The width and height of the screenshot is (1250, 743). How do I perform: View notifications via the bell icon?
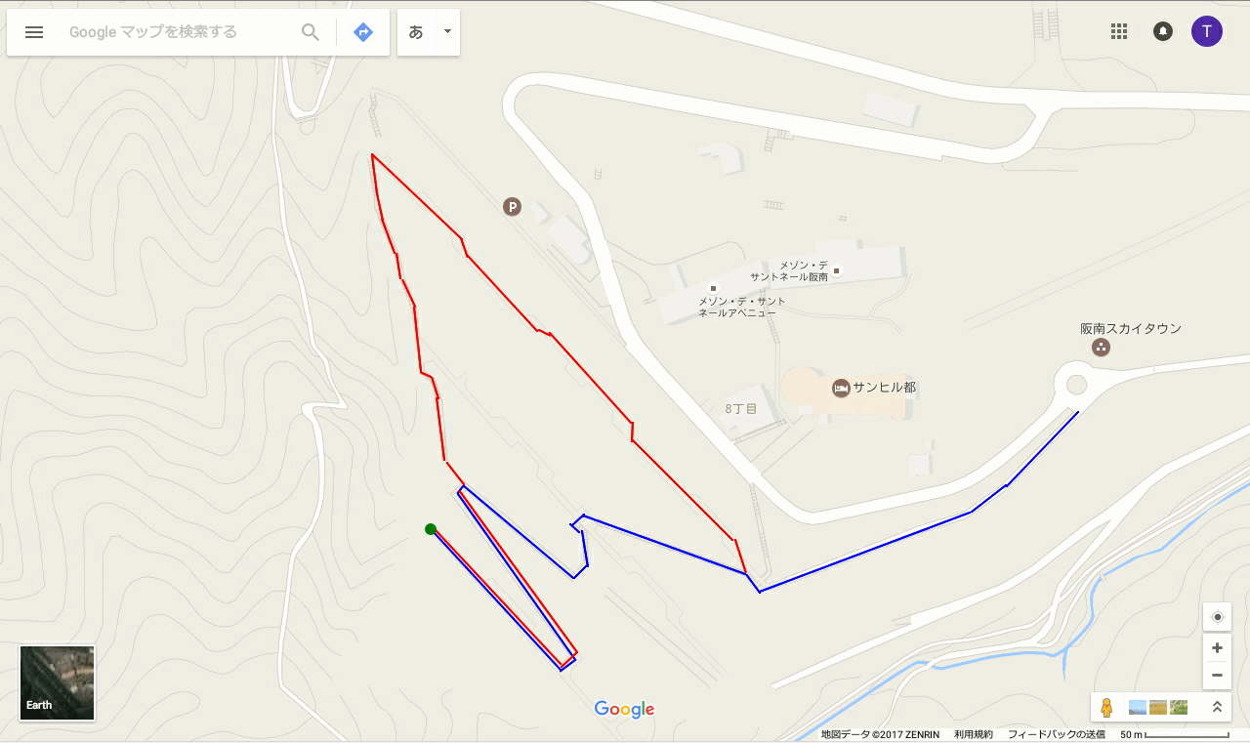(1163, 31)
